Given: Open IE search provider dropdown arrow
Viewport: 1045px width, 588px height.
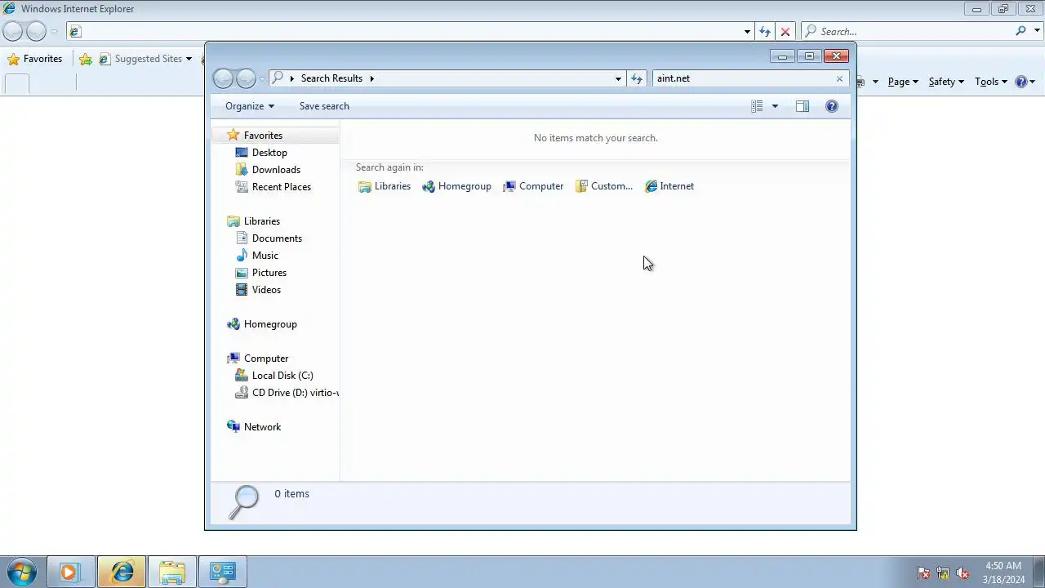Looking at the screenshot, I should tap(1037, 32).
